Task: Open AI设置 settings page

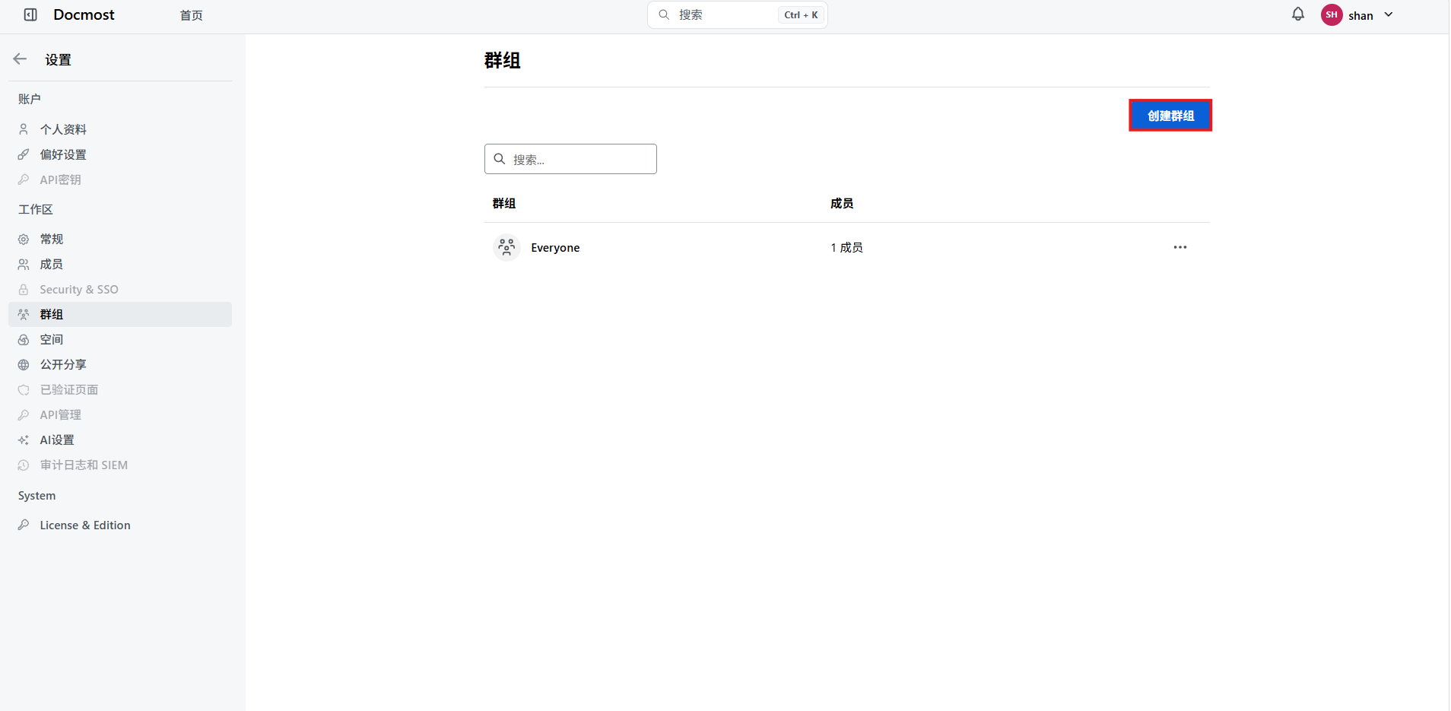Action: (x=120, y=440)
